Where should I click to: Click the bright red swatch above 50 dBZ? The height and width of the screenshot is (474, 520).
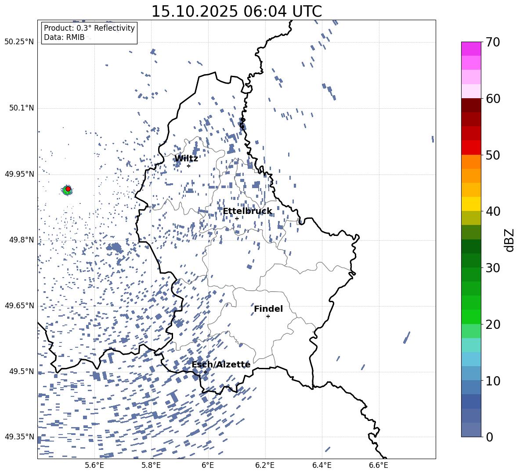pyautogui.click(x=471, y=148)
